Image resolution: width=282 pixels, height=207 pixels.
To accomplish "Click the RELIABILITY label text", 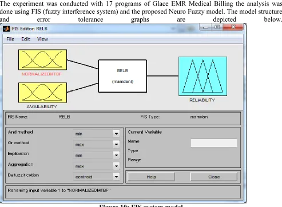I will [x=202, y=100].
